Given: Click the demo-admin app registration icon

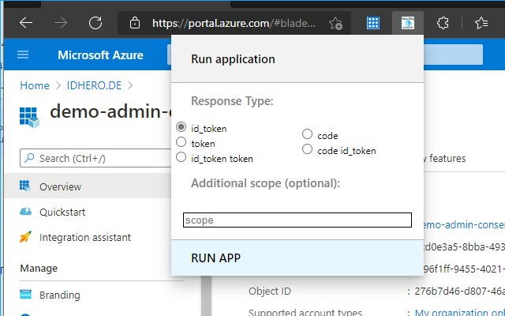Looking at the screenshot, I should (x=29, y=118).
